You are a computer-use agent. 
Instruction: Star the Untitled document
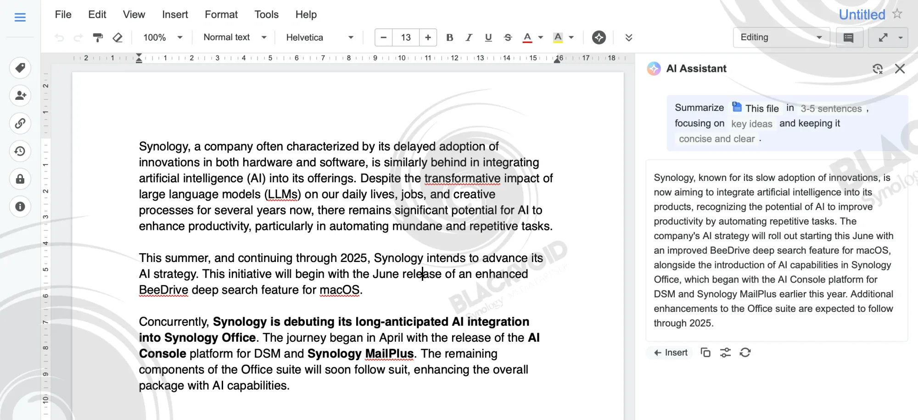point(897,14)
